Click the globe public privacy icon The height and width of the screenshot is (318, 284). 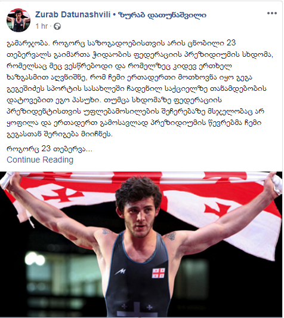(x=57, y=26)
